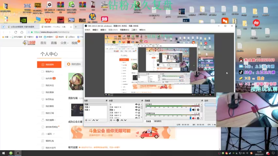Viewport: 278px width, 156px height.
Task: Move scene down with arrow in 场景 panel
Action: pos(97,120)
